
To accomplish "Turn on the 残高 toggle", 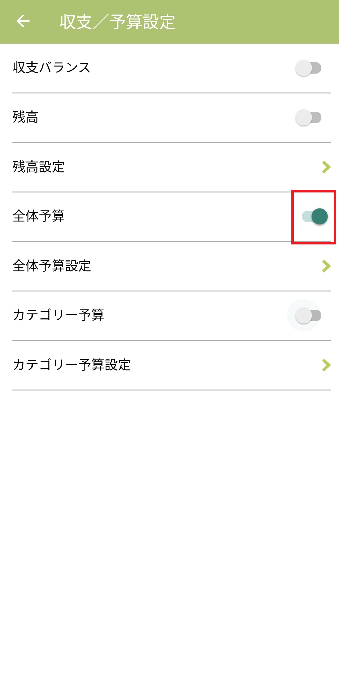I will pos(308,118).
